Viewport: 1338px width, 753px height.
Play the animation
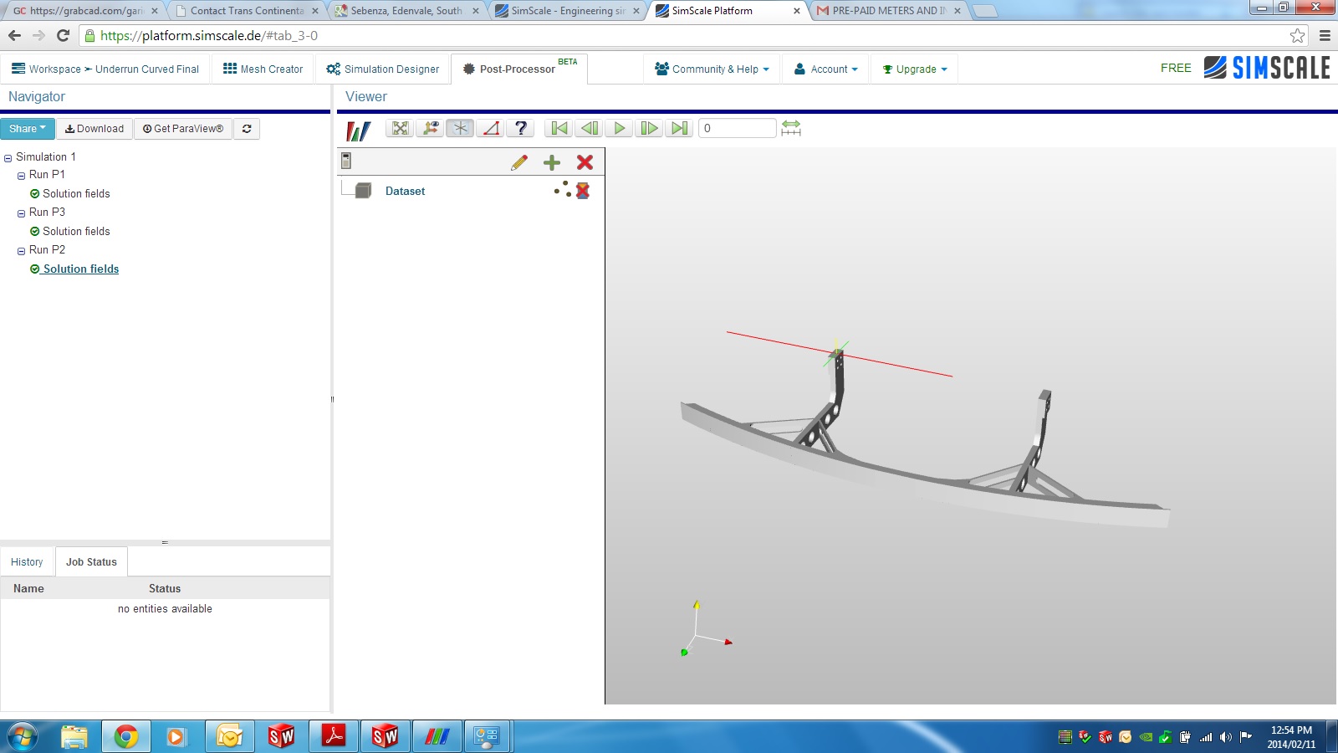point(620,128)
